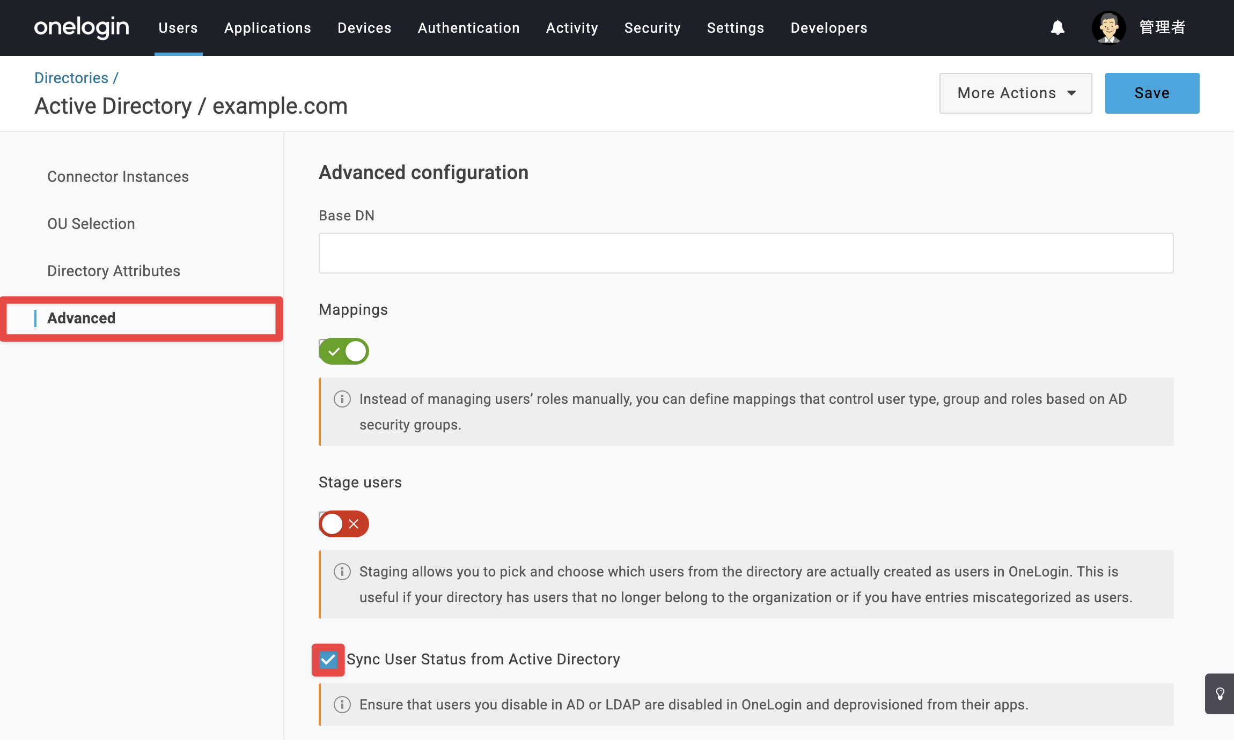
Task: Click the OneLogin logo
Action: tap(82, 27)
